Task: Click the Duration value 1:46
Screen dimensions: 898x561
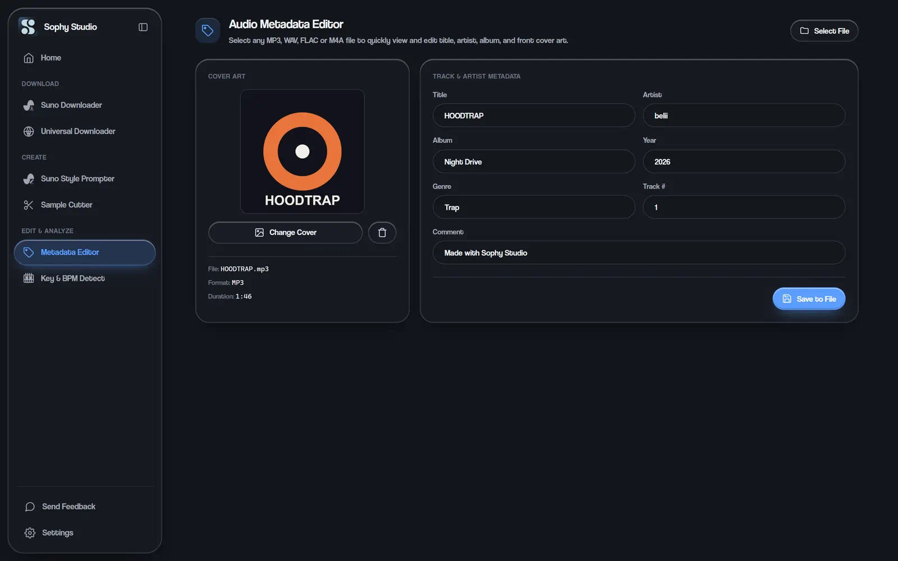Action: click(244, 296)
